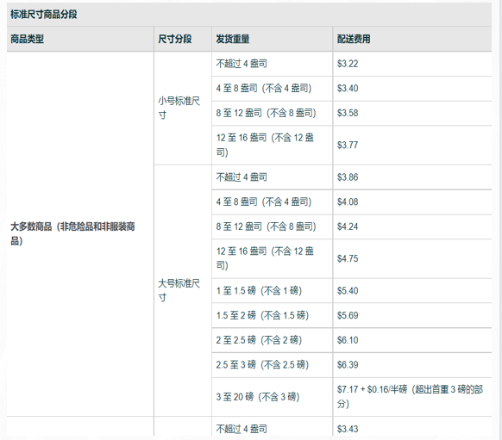
Task: Select the fee value "$4.24"
Action: pyautogui.click(x=348, y=226)
